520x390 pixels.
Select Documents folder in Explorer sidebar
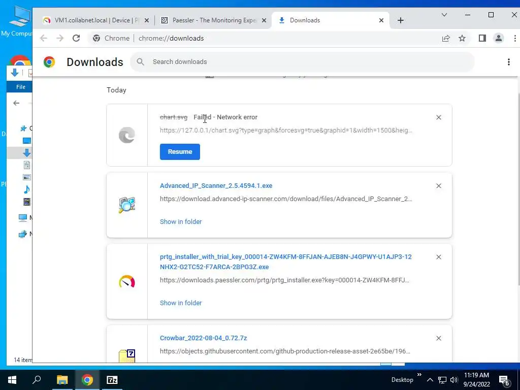27,165
